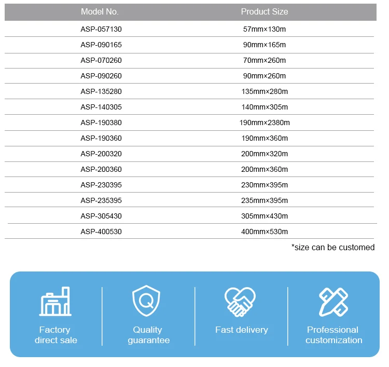Image resolution: width=389 pixels, height=367 pixels.
Task: Select model cell ASP-305430
Action: click(101, 216)
